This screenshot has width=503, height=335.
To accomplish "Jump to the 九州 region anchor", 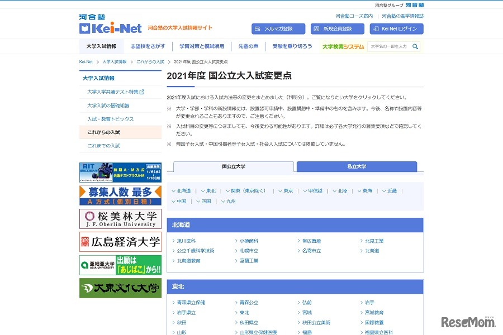I will [x=231, y=201].
